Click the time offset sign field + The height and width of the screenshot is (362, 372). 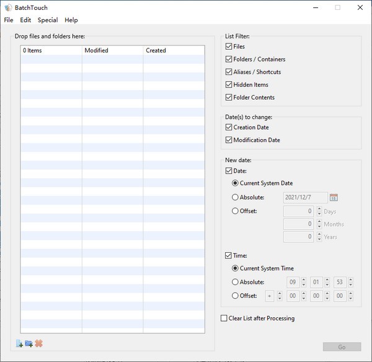click(270, 296)
